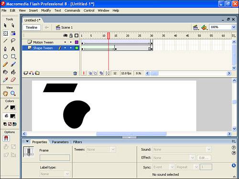This screenshot has height=179, width=239.
Task: Open the 100% zoom dropdown
Action: [x=234, y=27]
